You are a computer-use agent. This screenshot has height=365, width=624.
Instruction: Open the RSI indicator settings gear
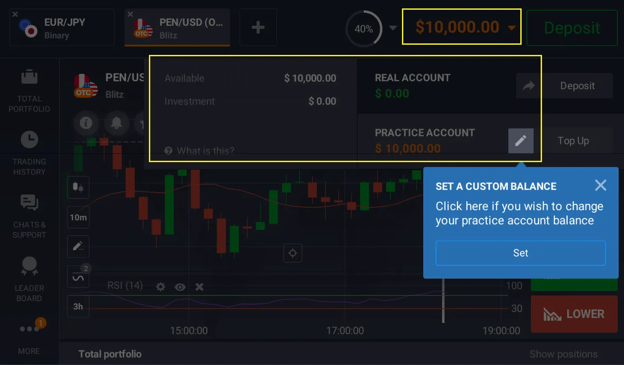tap(160, 287)
